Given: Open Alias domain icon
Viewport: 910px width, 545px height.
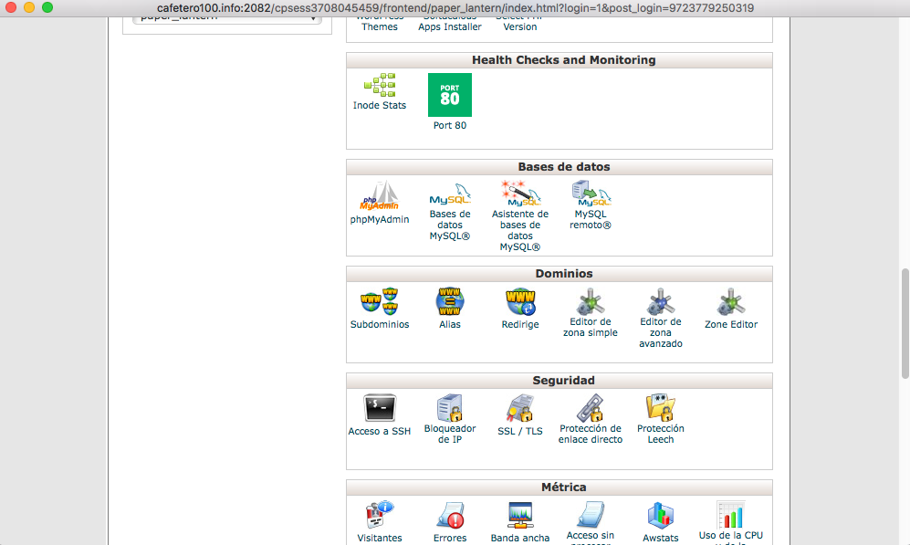Looking at the screenshot, I should pyautogui.click(x=450, y=301).
